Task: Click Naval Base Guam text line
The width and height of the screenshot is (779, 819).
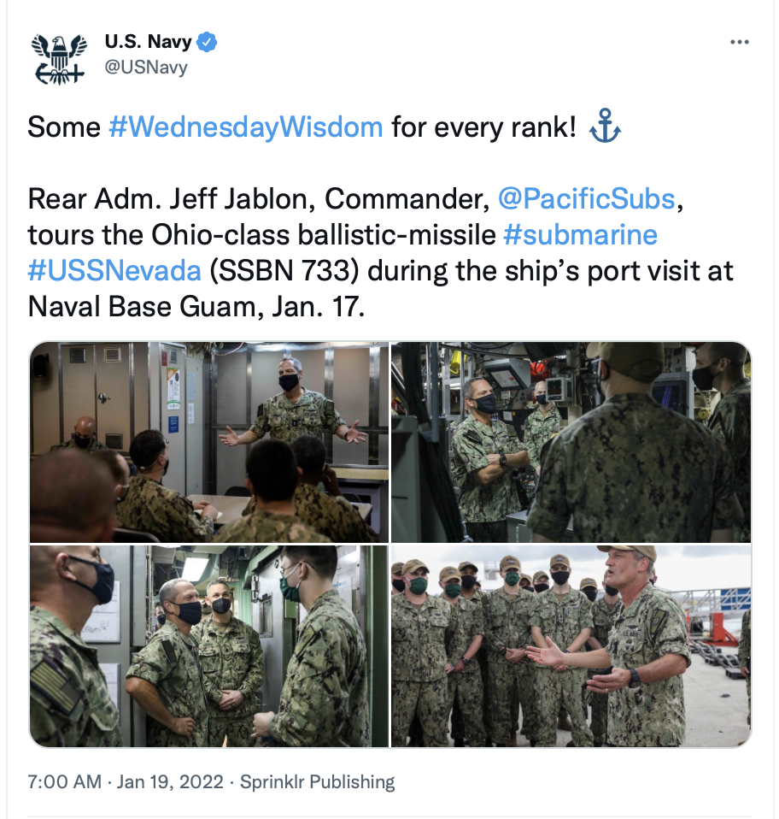Action: (196, 306)
